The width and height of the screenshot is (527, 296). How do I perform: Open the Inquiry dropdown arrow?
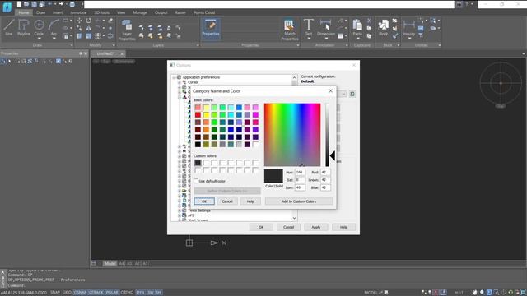coord(409,39)
